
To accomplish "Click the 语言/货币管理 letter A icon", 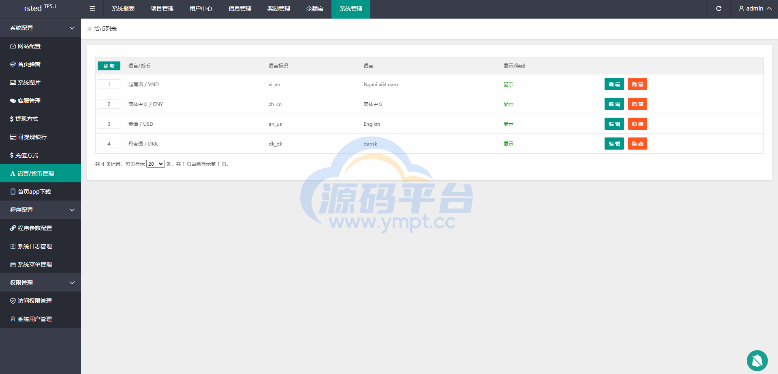I will point(13,173).
